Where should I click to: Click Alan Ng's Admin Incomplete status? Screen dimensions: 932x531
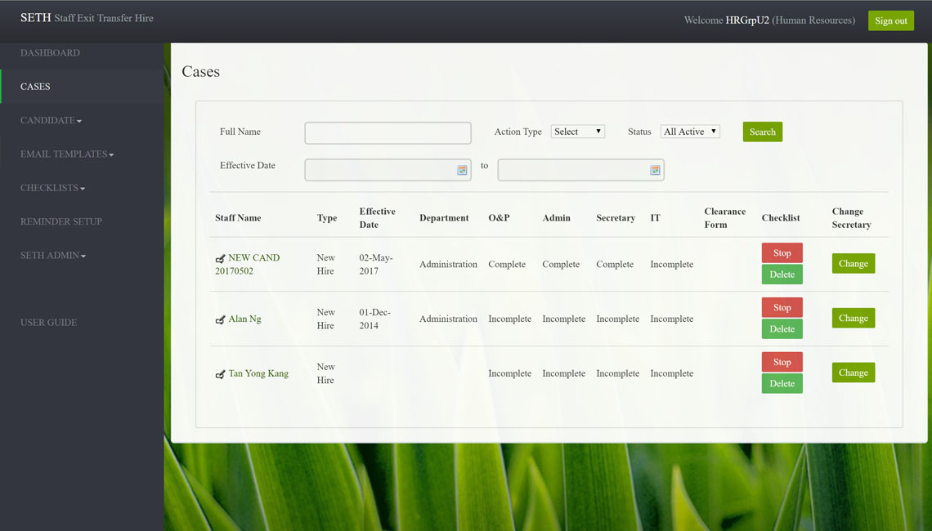click(563, 319)
